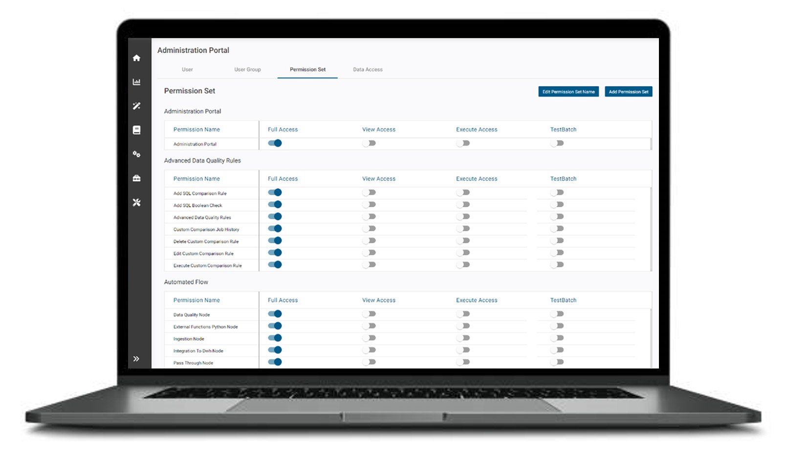Click View Access header in Administration Portal table
The width and height of the screenshot is (787, 455).
tap(379, 130)
